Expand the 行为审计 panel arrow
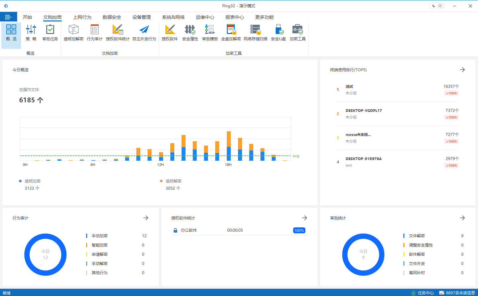 pos(146,218)
